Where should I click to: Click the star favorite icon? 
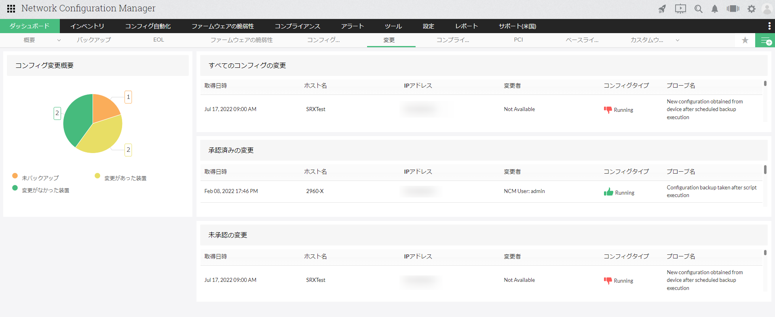[x=745, y=40]
